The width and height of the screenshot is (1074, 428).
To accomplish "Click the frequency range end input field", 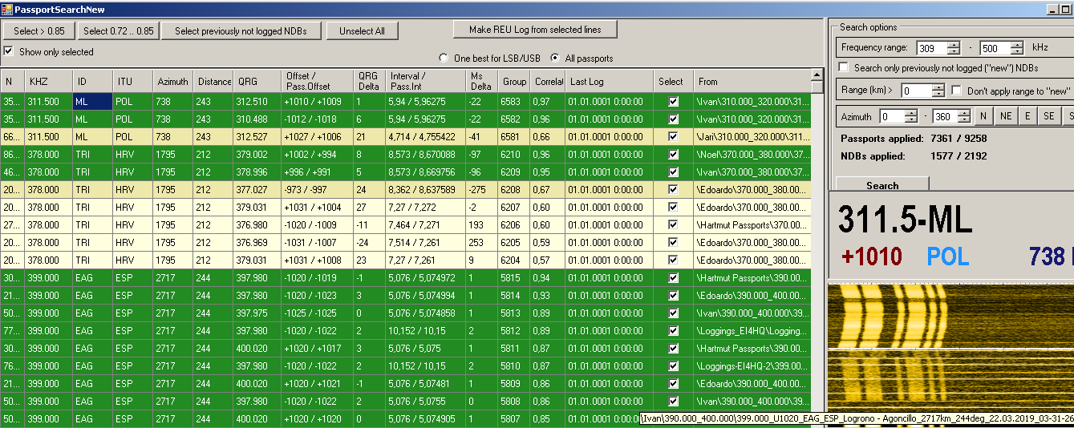I will coord(996,48).
